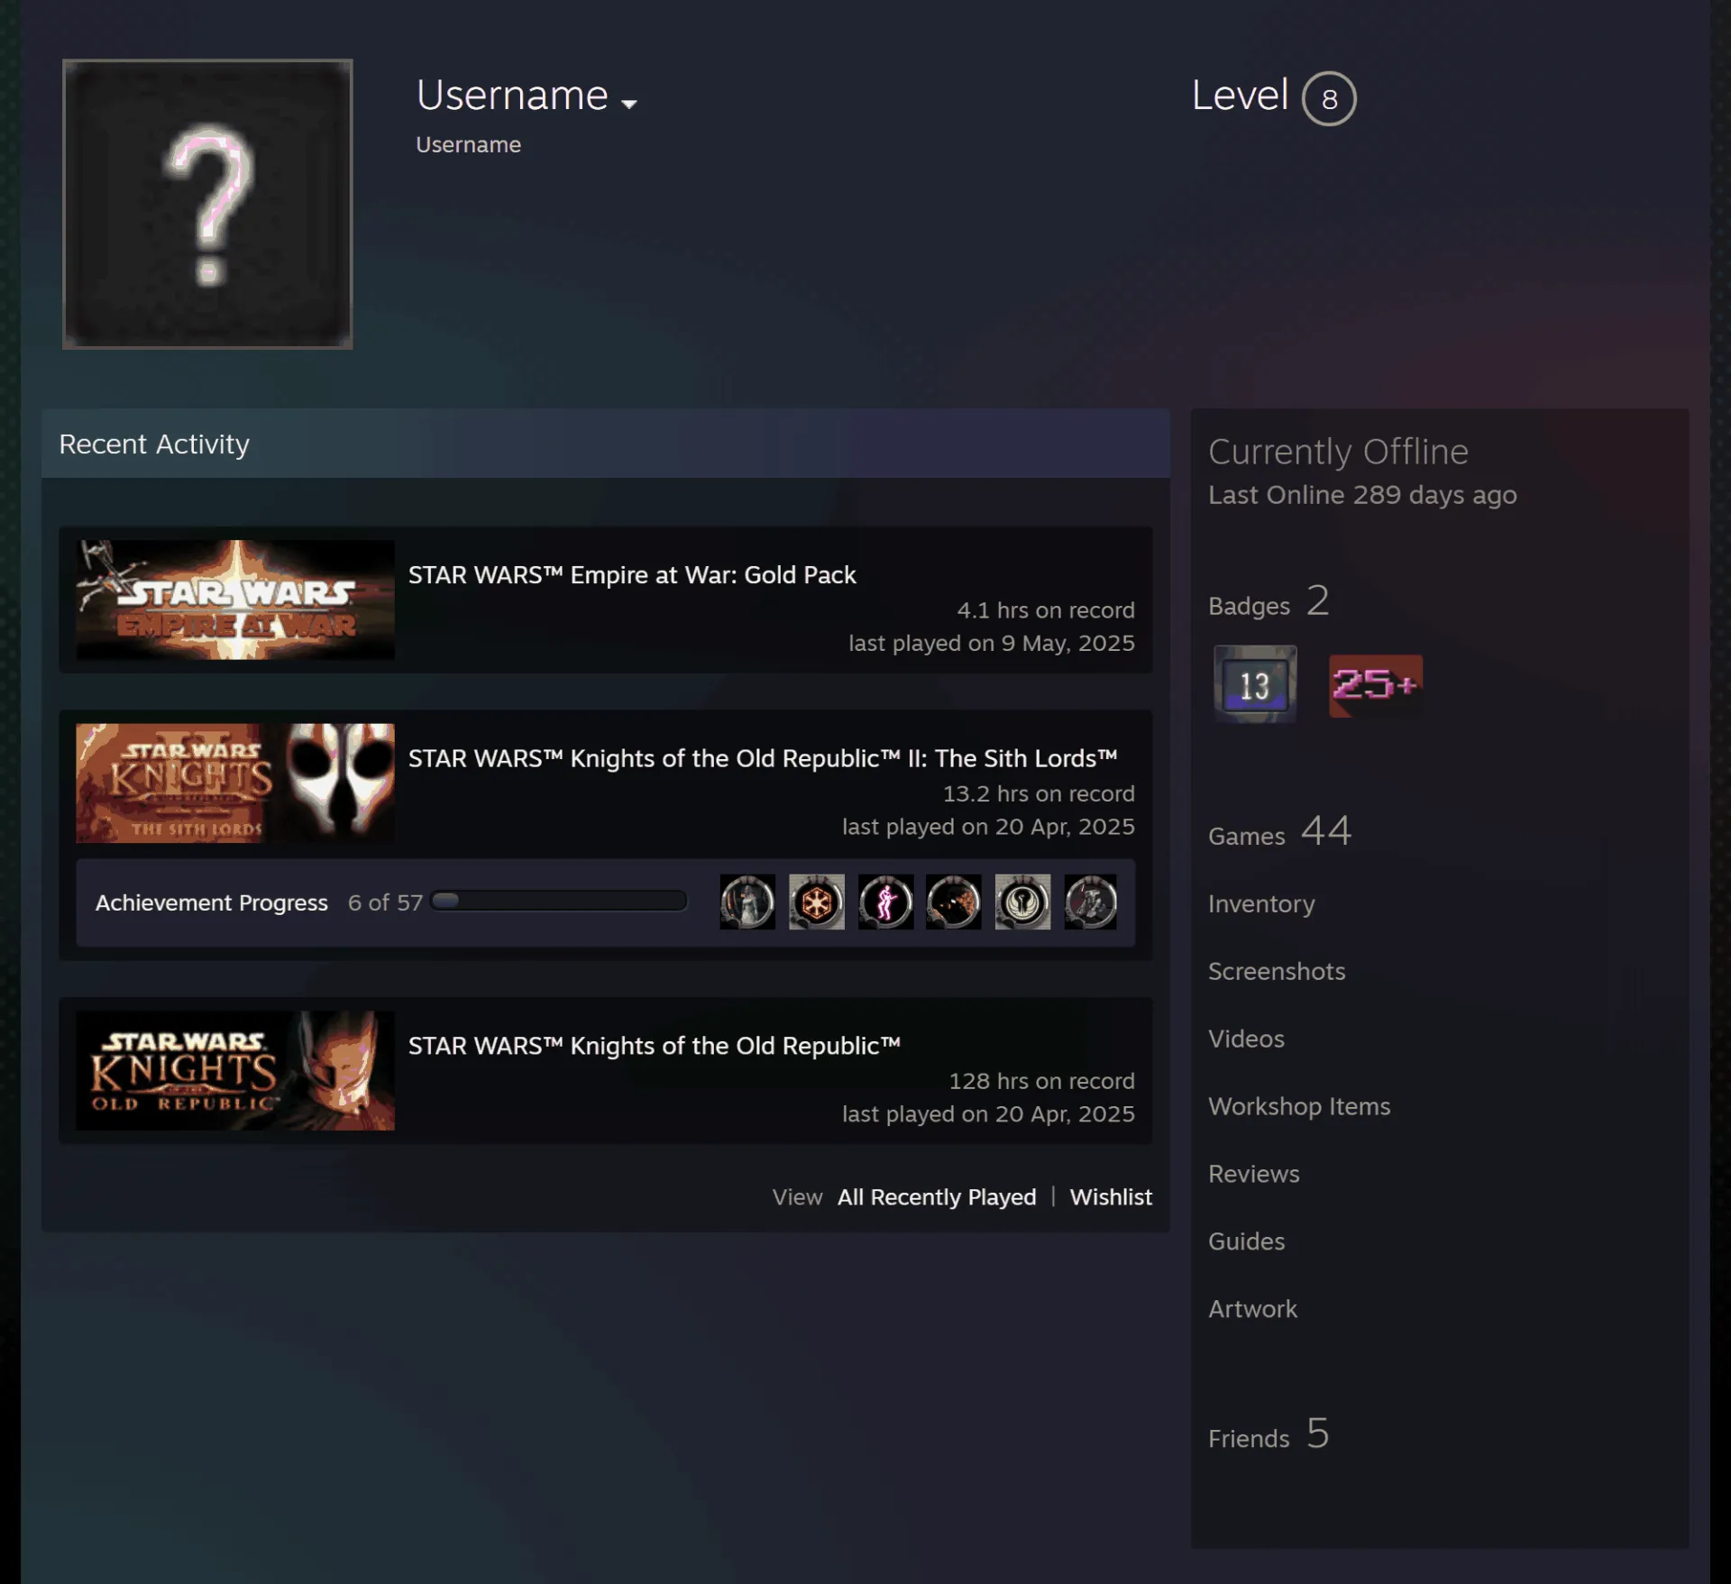Open the Empire at War banner image
Viewport: 1731px width, 1584px height.
point(235,600)
